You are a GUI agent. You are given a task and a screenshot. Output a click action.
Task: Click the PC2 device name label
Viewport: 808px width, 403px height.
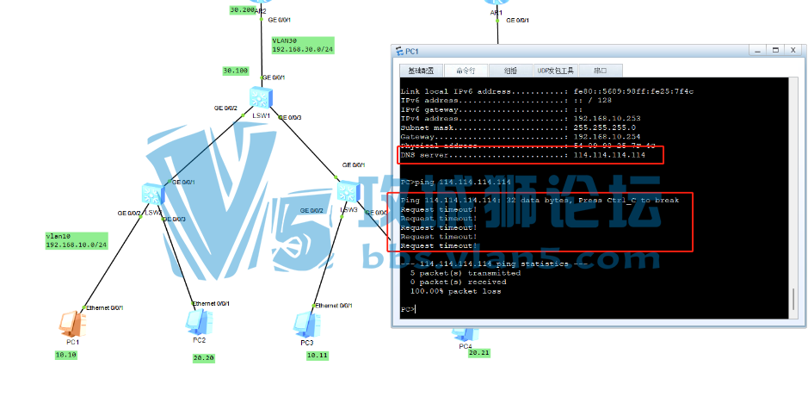200,340
